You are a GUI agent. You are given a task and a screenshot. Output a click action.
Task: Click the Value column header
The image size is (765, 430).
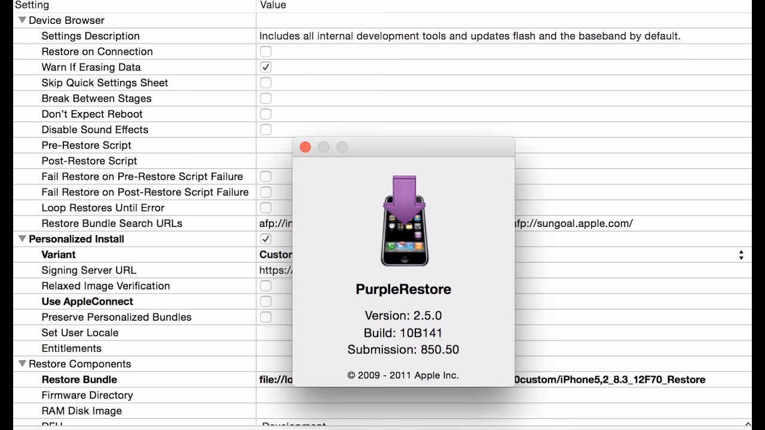tap(273, 5)
